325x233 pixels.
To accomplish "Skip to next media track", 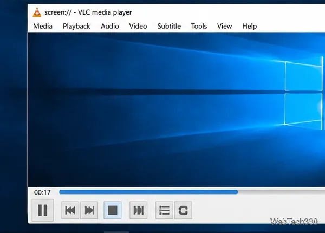I will 89,210.
